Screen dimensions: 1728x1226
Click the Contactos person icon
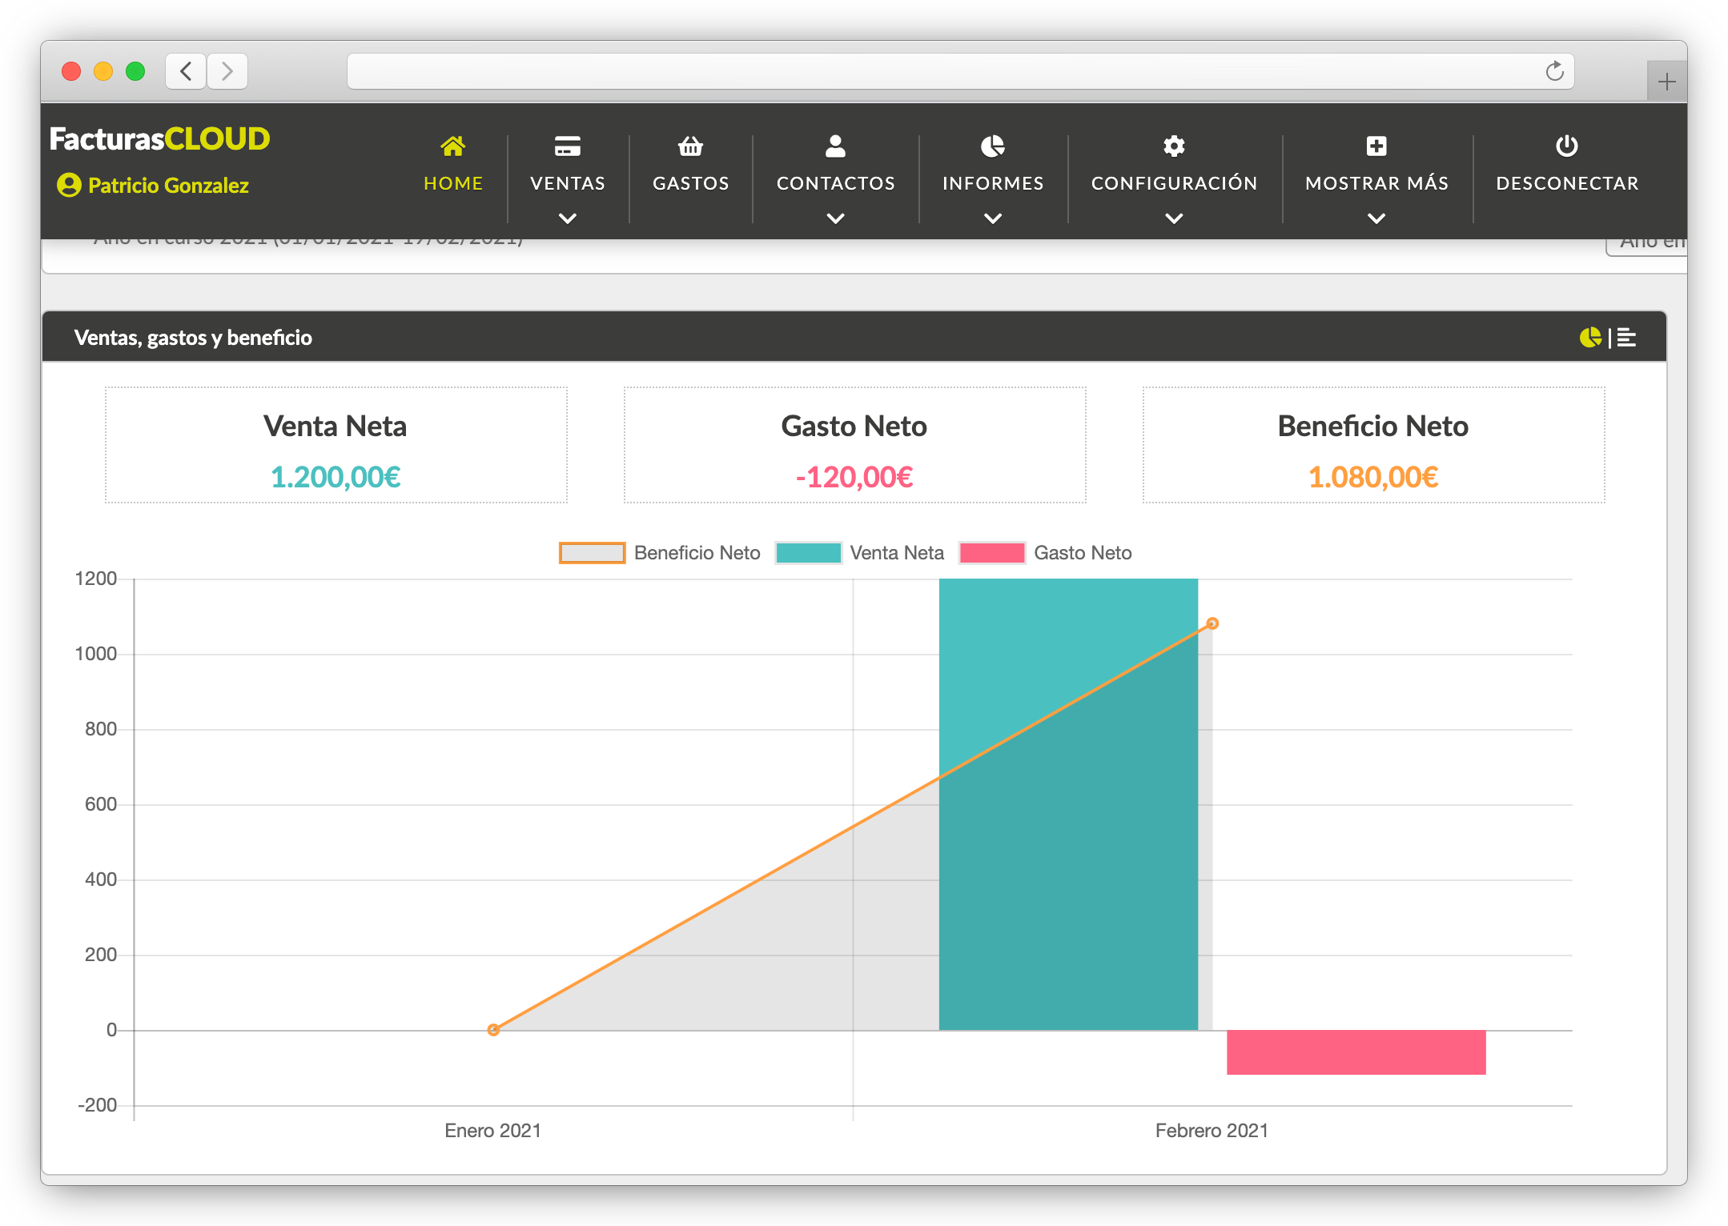[x=835, y=146]
